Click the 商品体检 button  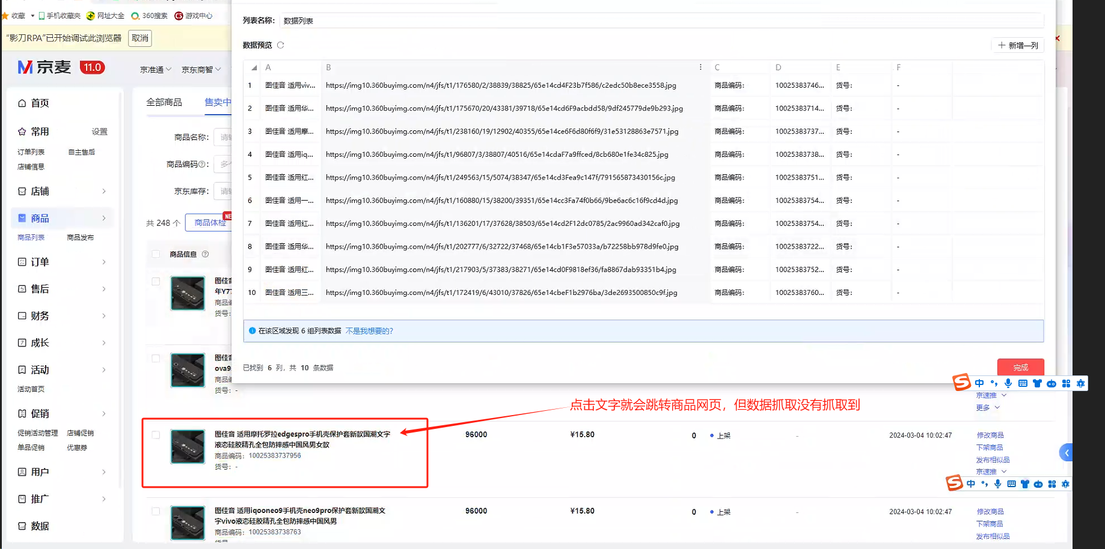(210, 223)
